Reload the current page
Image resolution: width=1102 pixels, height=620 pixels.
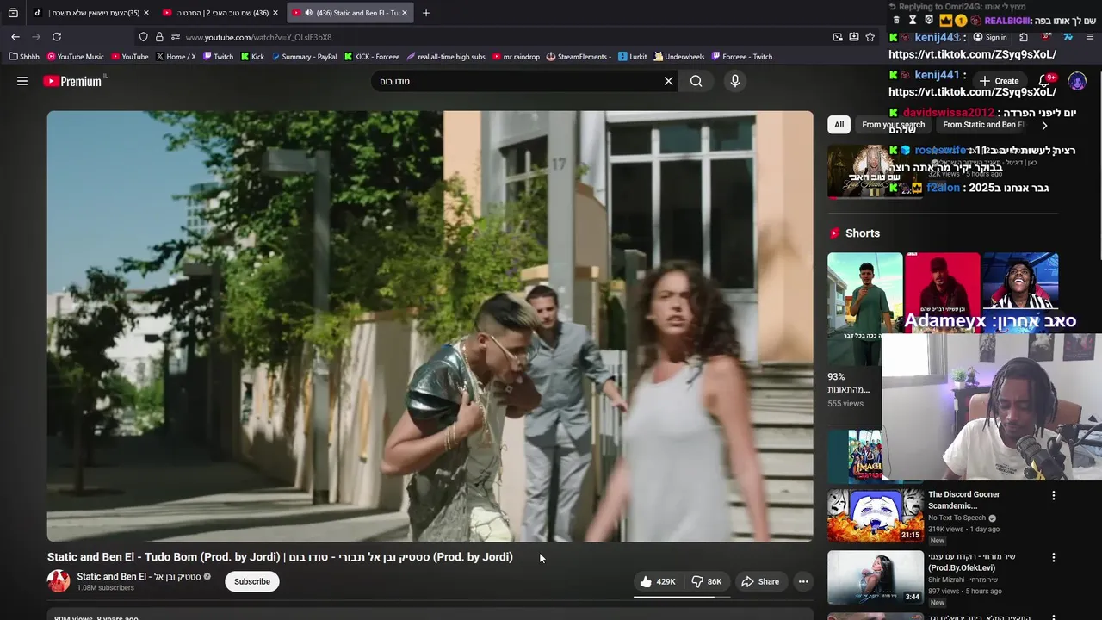57,37
